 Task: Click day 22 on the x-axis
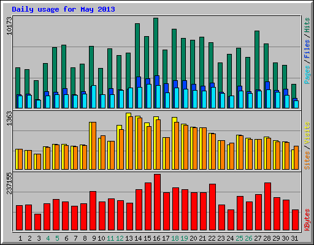point(212,238)
